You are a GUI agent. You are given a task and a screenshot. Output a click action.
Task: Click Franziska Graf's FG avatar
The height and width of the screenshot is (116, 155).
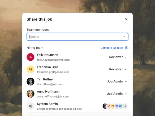(31, 69)
